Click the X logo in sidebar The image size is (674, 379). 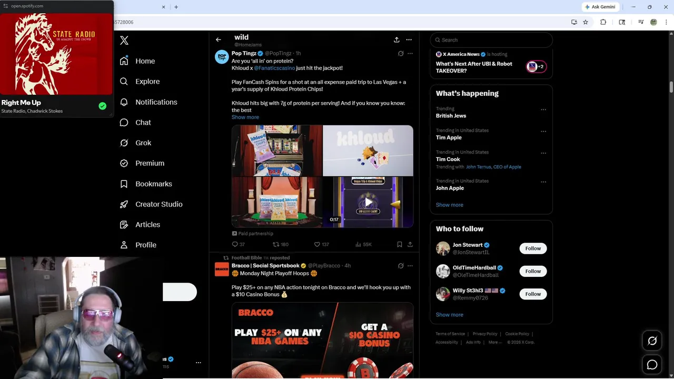(124, 40)
